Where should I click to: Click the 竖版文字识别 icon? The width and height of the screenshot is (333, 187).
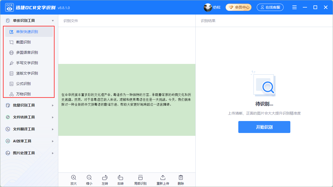pos(11,73)
